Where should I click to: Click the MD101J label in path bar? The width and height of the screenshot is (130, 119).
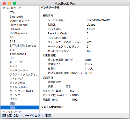[x=13, y=116]
